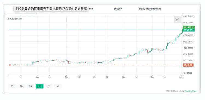Click the Oct label on time axis
The image size is (205, 100).
tap(95, 77)
